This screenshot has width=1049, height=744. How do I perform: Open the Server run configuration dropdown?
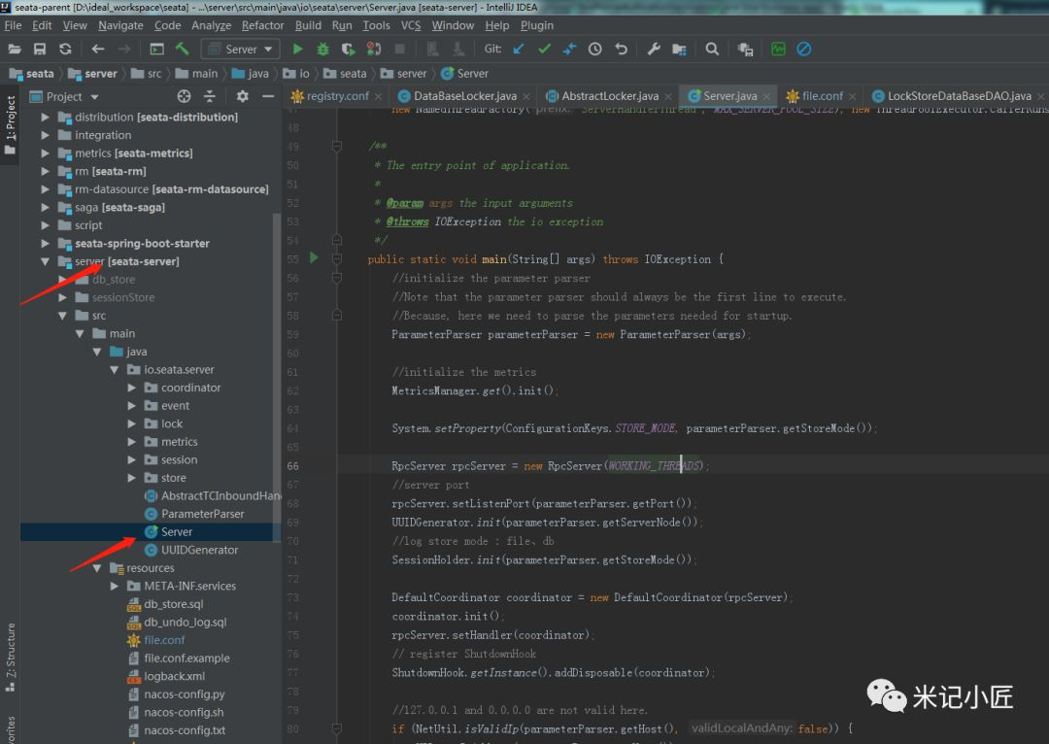241,49
